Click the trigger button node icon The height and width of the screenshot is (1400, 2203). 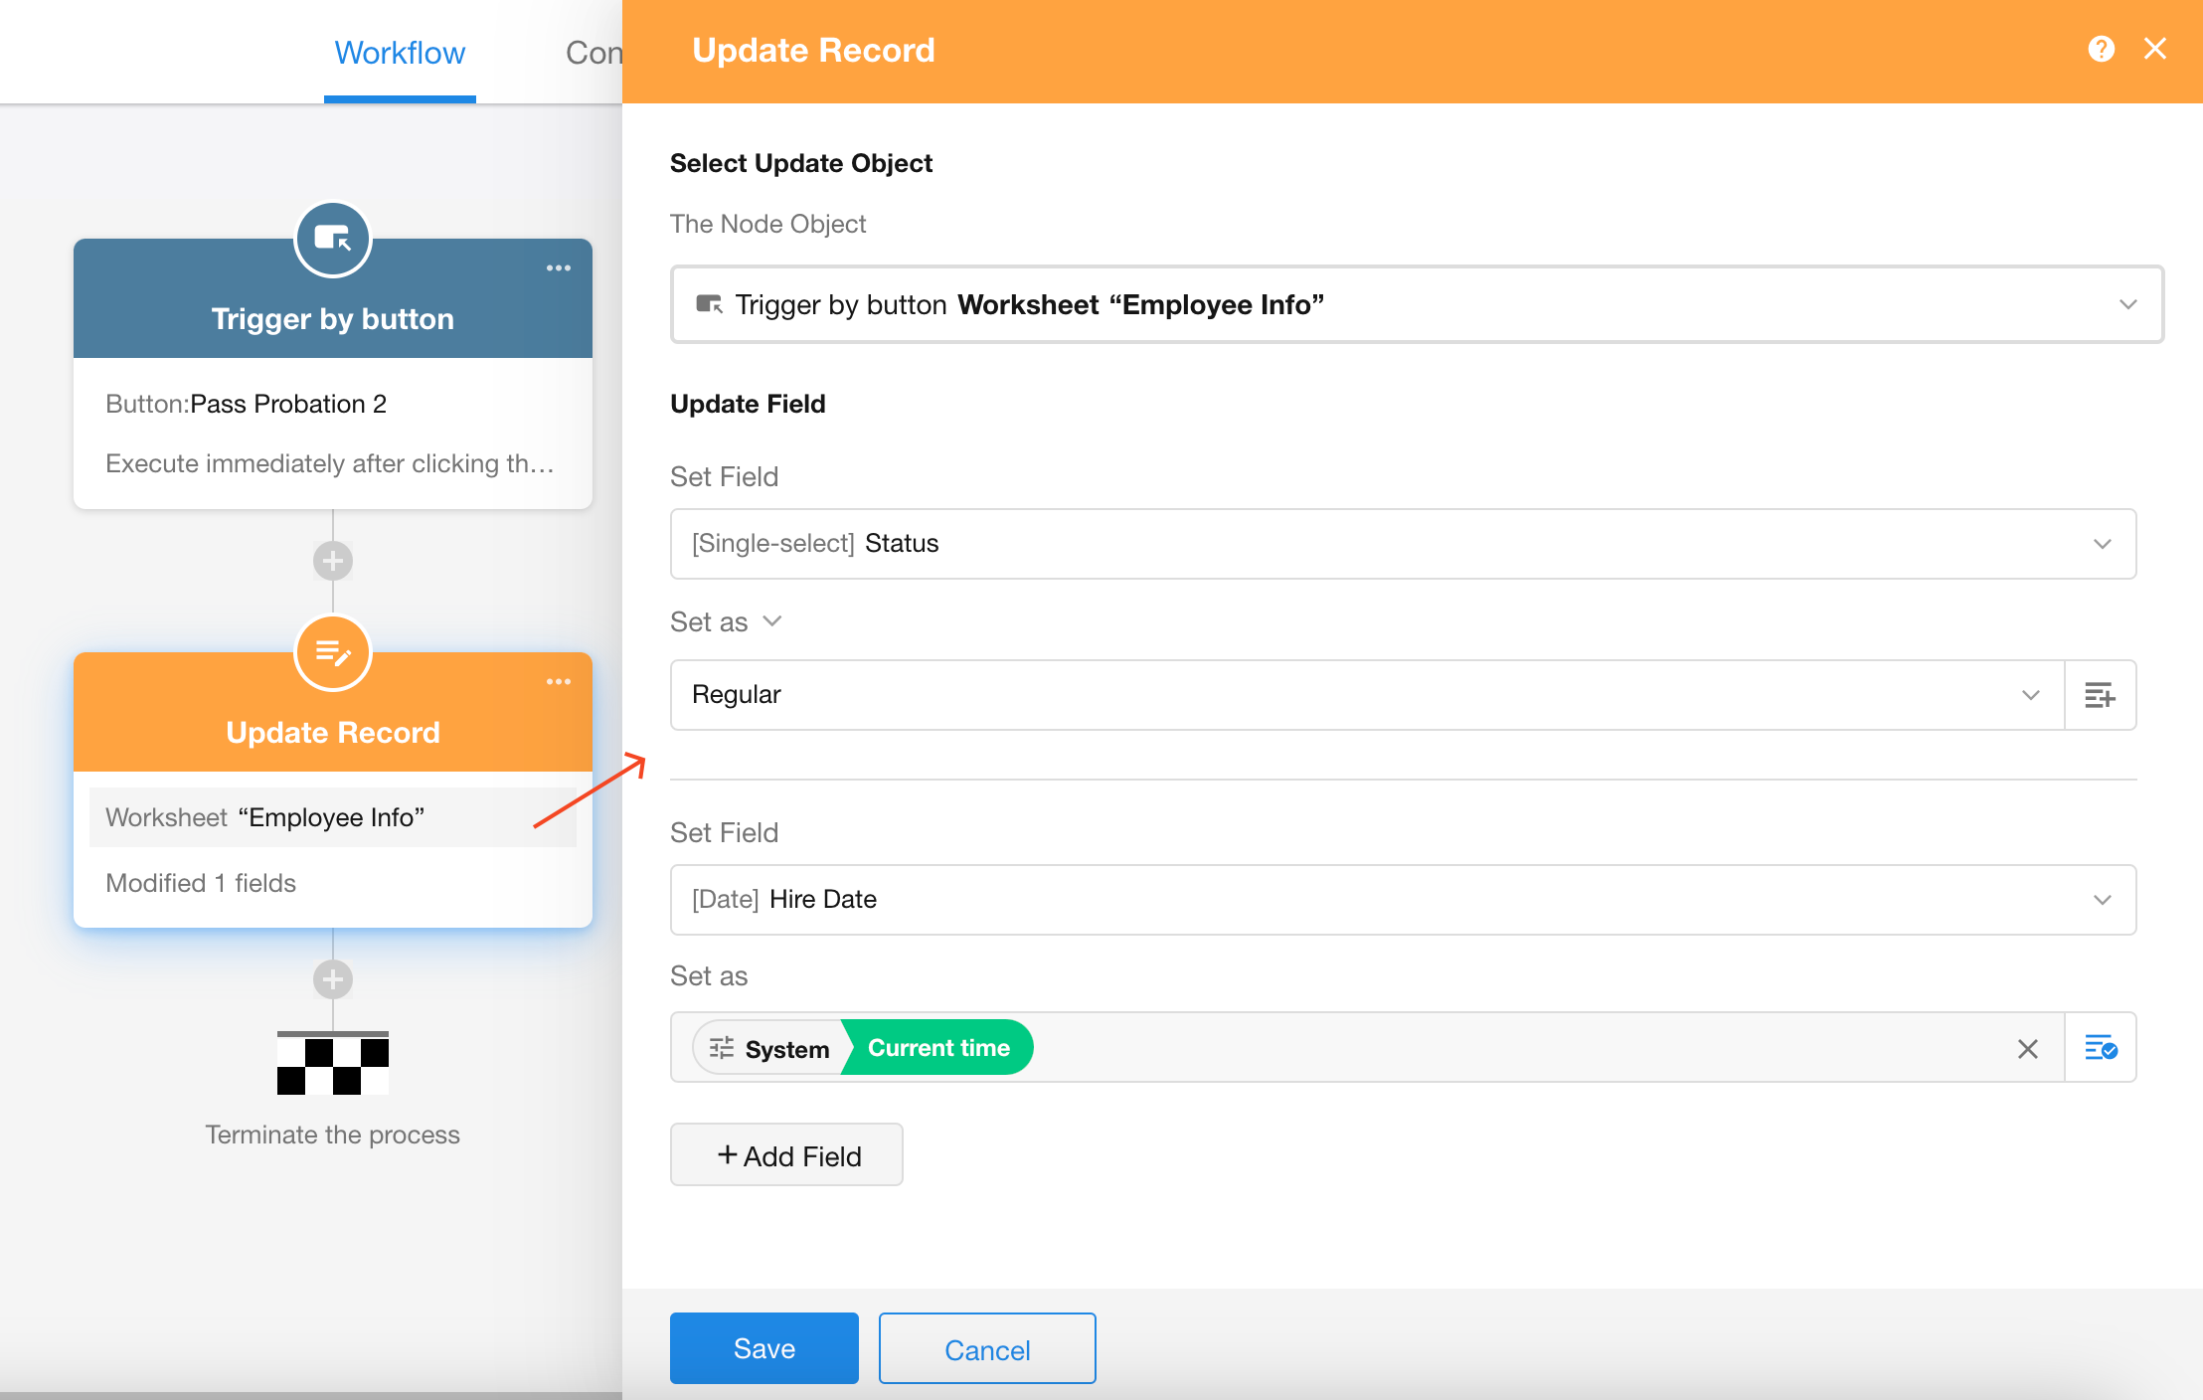pos(333,239)
